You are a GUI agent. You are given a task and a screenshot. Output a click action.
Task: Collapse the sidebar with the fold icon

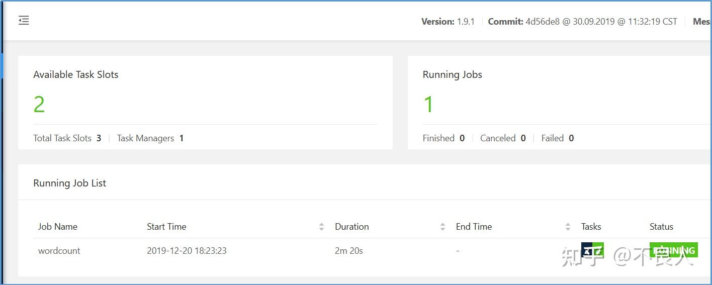click(x=24, y=20)
